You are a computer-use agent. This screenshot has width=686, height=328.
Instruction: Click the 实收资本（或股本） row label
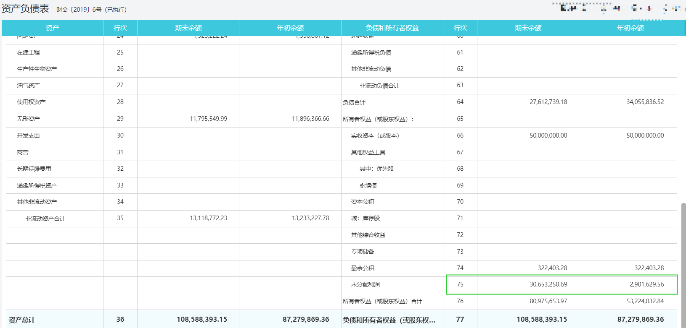pyautogui.click(x=375, y=135)
